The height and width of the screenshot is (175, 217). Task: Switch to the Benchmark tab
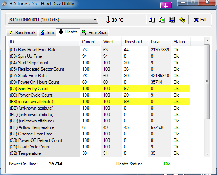22,33
